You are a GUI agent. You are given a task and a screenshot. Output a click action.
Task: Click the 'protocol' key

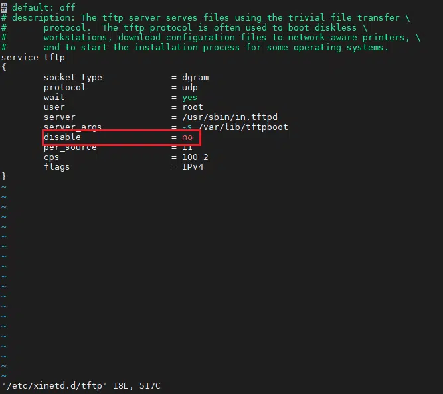point(64,88)
